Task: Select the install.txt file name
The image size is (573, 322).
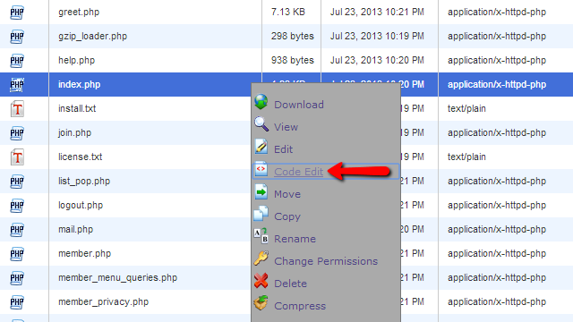Action: click(77, 108)
